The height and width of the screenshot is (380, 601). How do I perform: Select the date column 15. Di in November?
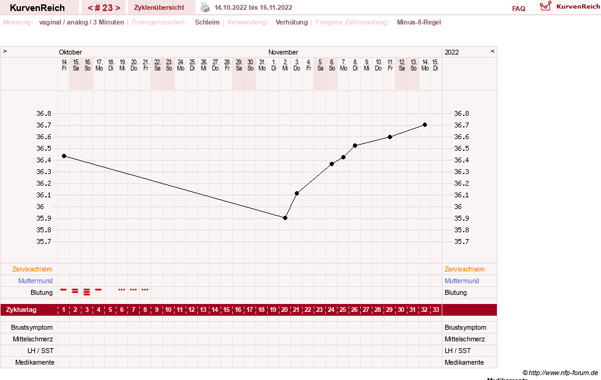pos(436,65)
